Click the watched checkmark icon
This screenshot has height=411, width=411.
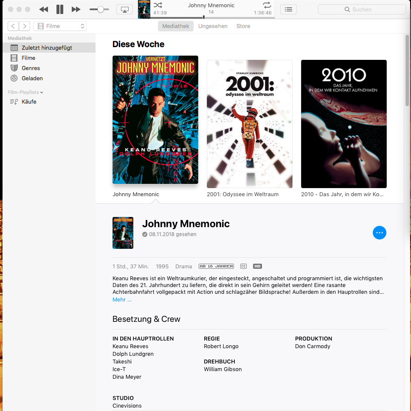(145, 234)
